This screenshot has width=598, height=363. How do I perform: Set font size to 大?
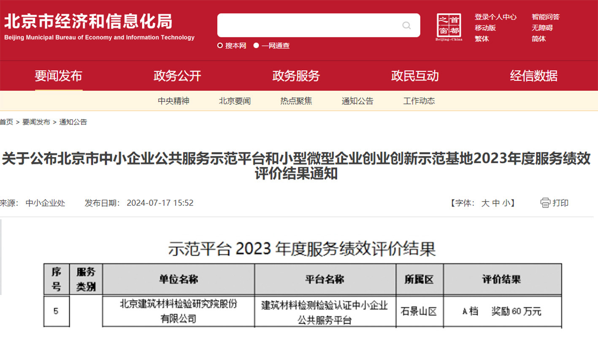coord(485,203)
